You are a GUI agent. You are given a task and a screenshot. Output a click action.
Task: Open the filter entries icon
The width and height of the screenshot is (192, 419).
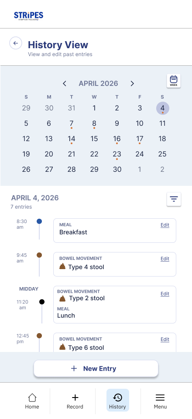coord(174,199)
